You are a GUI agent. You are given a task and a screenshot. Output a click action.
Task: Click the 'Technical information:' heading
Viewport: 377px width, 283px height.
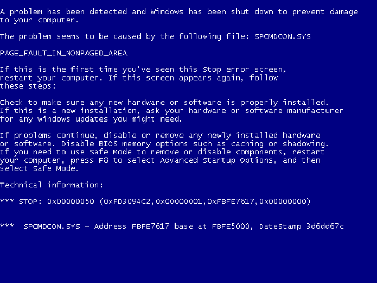(52, 185)
